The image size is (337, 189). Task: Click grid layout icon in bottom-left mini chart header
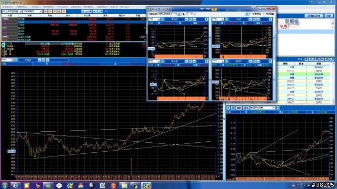coord(190,61)
